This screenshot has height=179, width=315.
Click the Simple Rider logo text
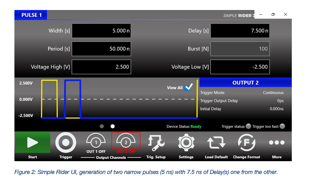(239, 16)
